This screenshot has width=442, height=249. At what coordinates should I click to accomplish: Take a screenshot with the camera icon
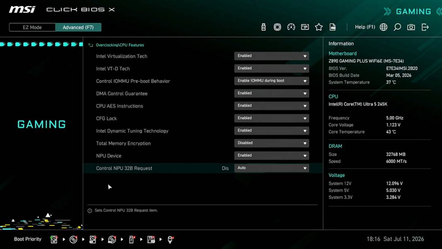[411, 27]
